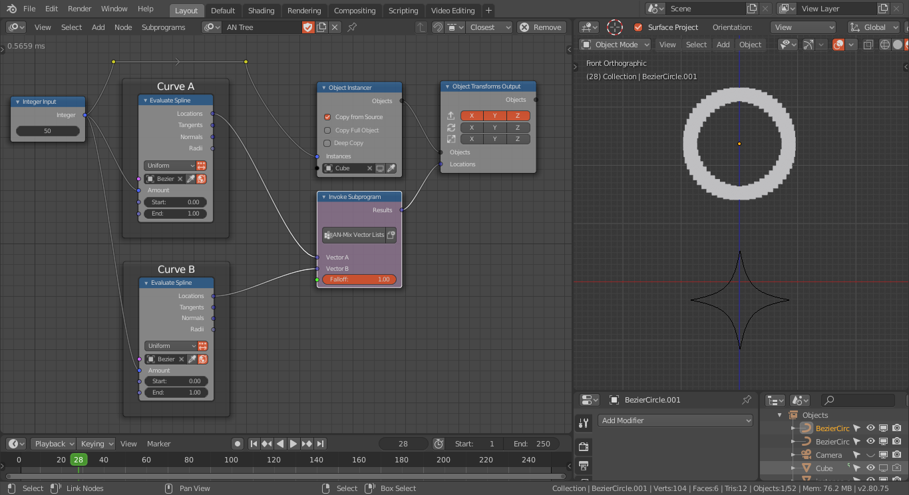Open Curve A Uniform dropdown
The width and height of the screenshot is (909, 495).
[170, 166]
